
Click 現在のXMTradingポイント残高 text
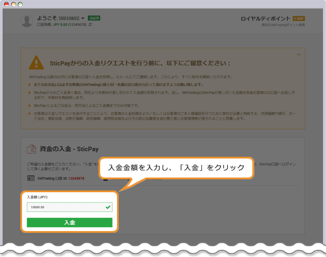pos(283,25)
